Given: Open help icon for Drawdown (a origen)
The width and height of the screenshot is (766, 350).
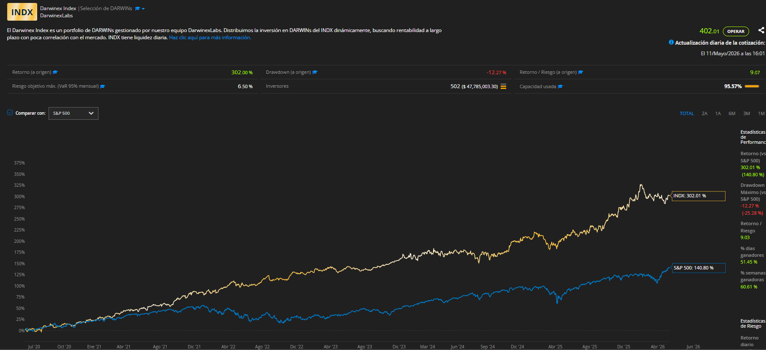Looking at the screenshot, I should pos(315,72).
